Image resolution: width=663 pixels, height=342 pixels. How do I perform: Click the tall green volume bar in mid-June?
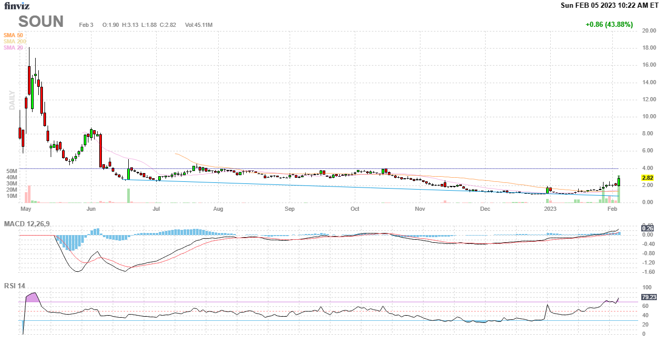128,195
